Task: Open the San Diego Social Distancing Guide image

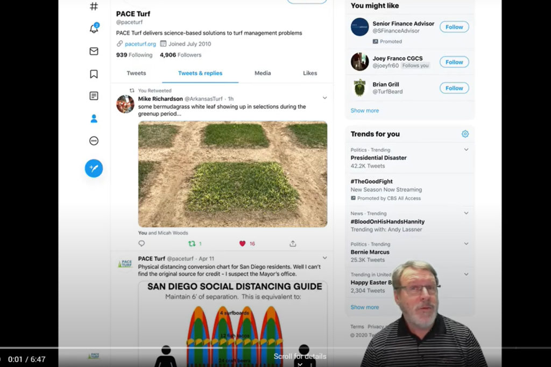Action: coord(232,323)
